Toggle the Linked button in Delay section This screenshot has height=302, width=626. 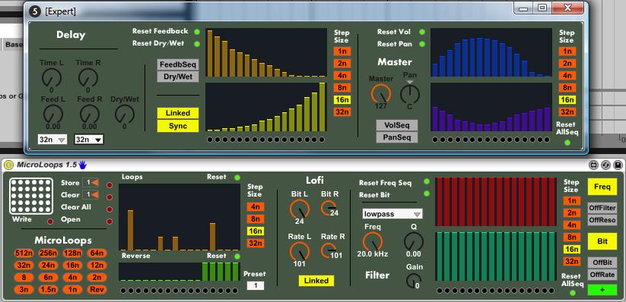tap(178, 113)
